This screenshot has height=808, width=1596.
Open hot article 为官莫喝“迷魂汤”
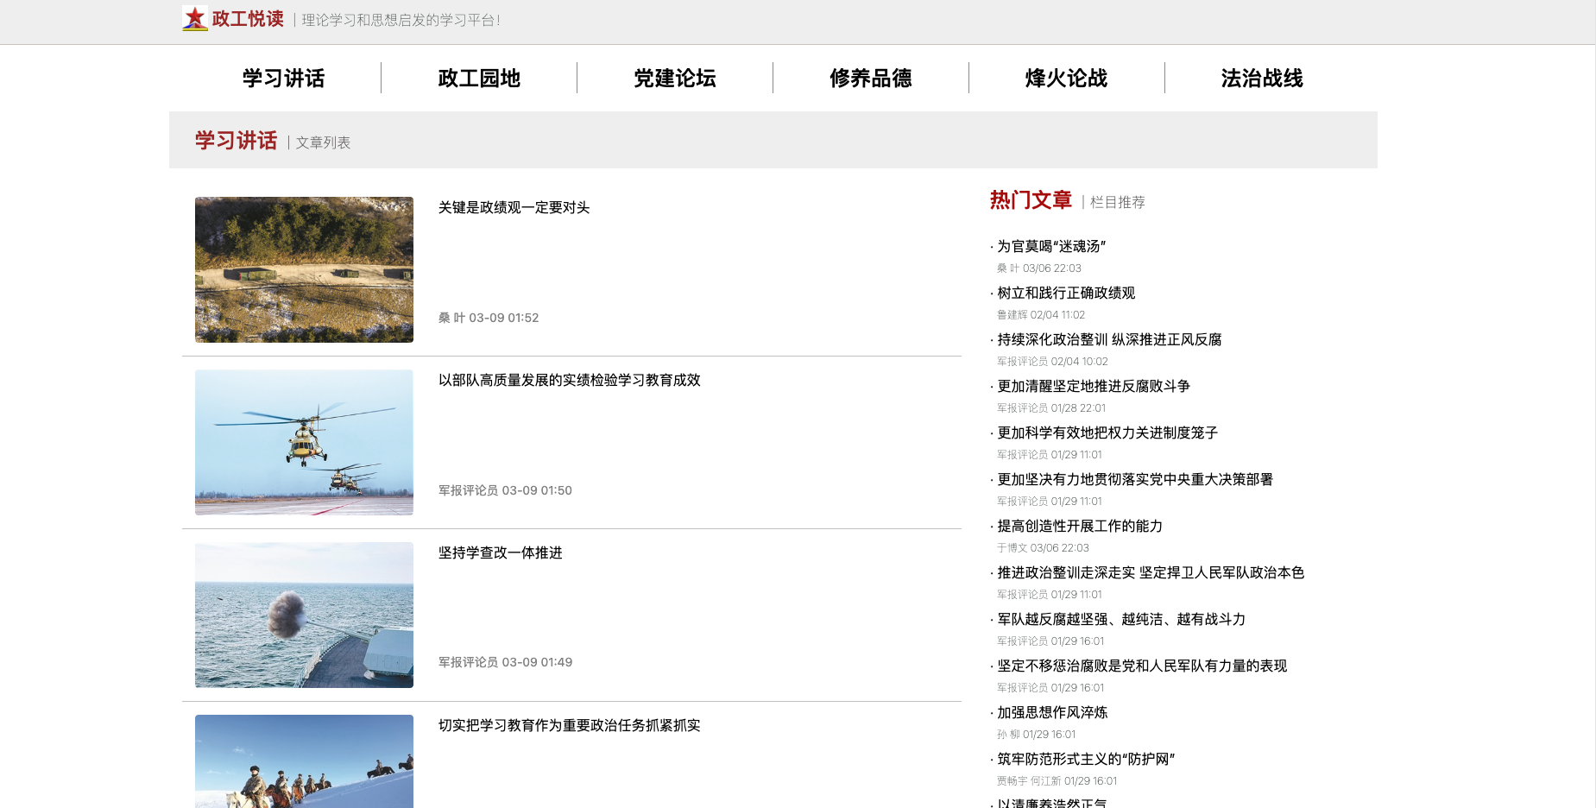pyautogui.click(x=1051, y=247)
